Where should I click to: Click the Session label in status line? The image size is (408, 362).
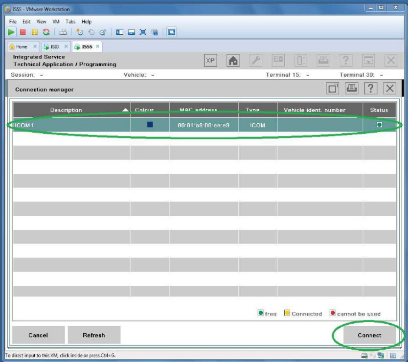coord(23,75)
